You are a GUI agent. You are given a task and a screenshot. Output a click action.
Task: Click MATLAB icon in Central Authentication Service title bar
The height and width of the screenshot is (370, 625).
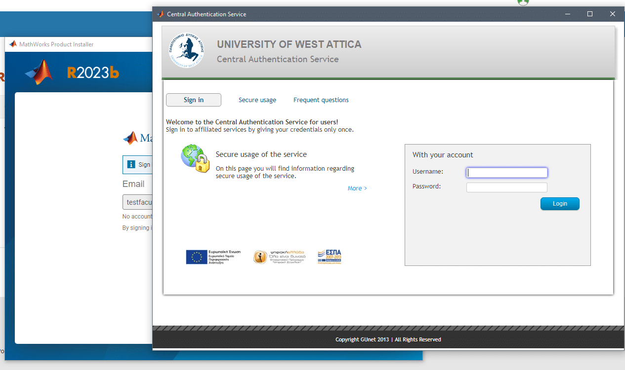click(160, 14)
